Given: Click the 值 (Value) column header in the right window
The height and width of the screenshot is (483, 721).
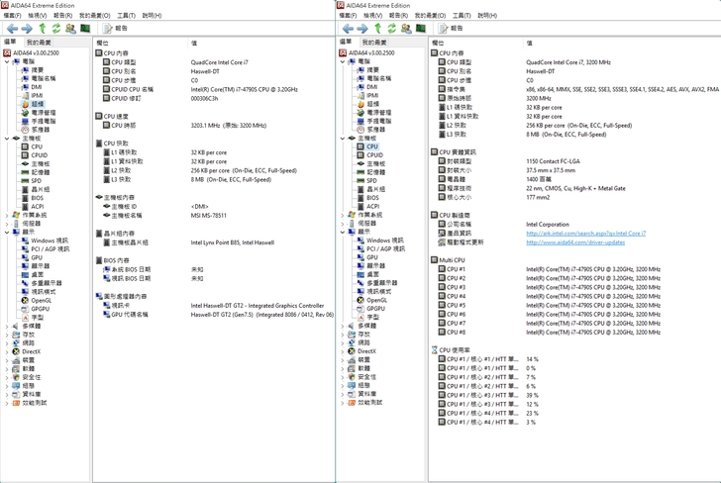Looking at the screenshot, I should [531, 44].
